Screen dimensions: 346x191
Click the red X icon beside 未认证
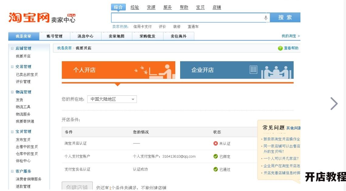[x=216, y=143]
